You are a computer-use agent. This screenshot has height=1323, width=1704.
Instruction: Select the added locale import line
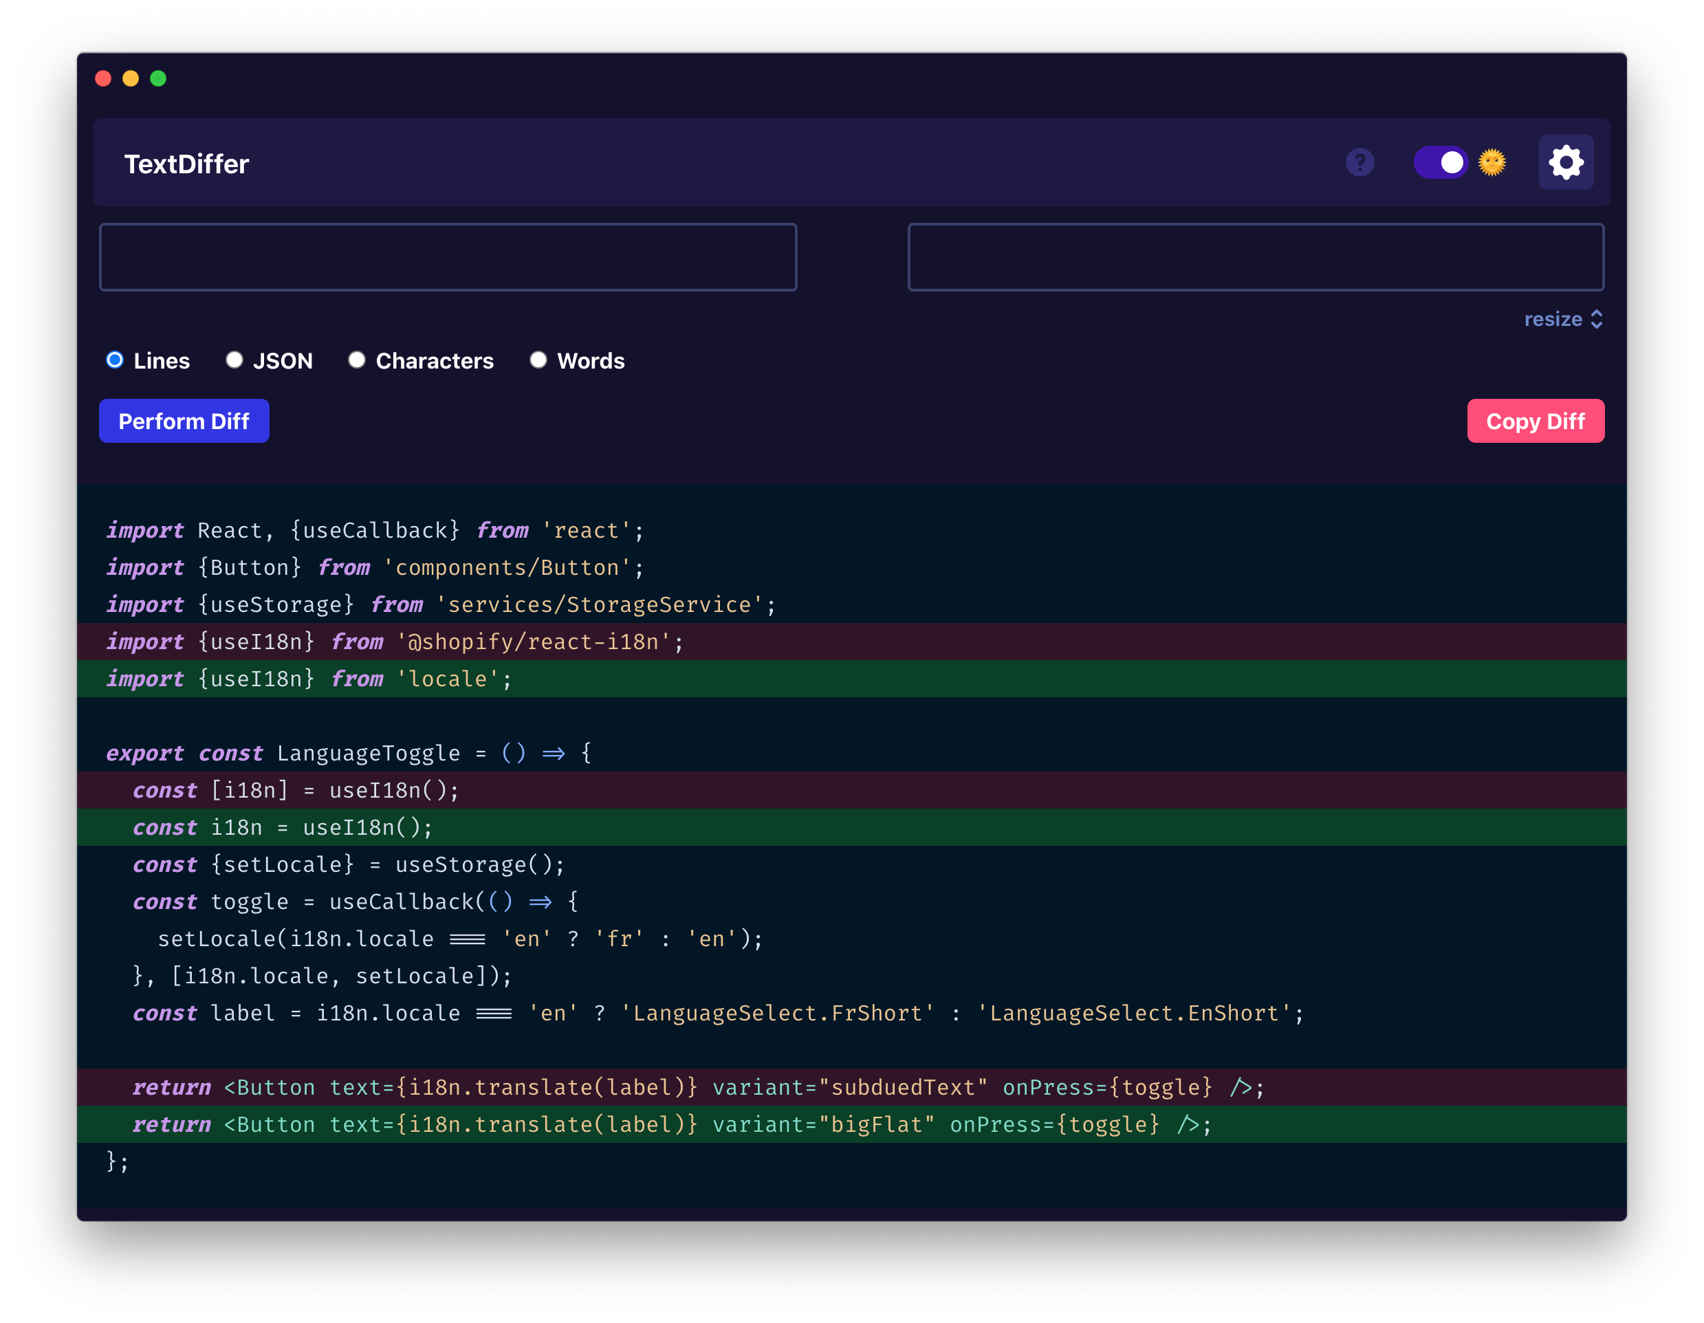coord(468,678)
